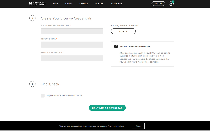Screen dimensions: 210x131
Task: Click LOG IN under Already have an account
Action: [123, 31]
